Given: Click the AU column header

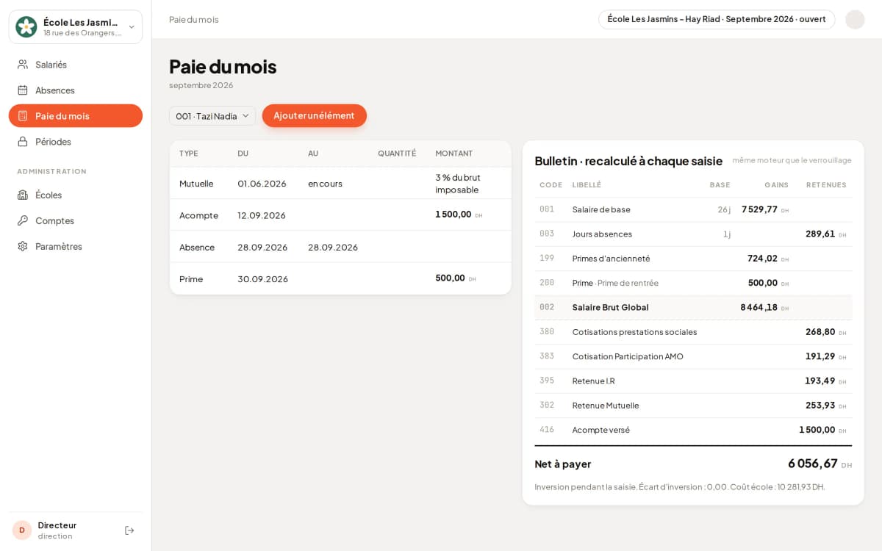Looking at the screenshot, I should pyautogui.click(x=313, y=154).
